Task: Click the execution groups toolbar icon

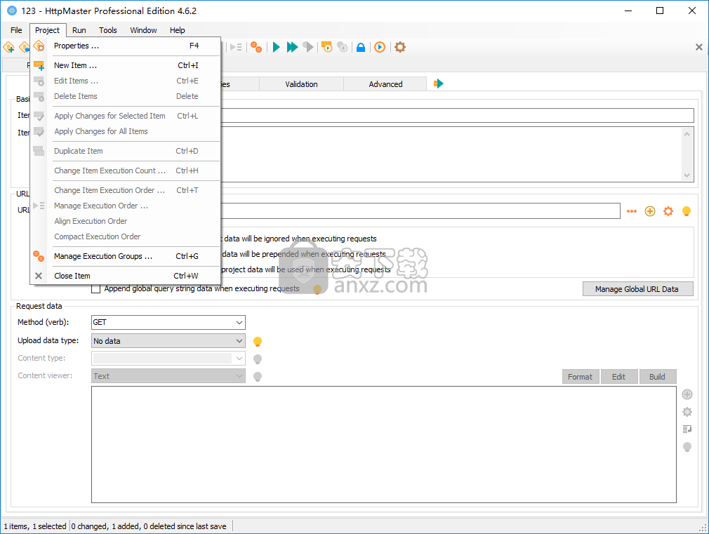Action: [x=256, y=47]
